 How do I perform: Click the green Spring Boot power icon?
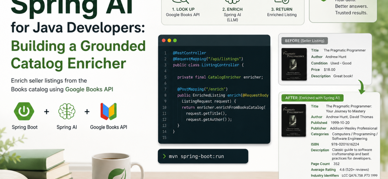click(x=24, y=111)
